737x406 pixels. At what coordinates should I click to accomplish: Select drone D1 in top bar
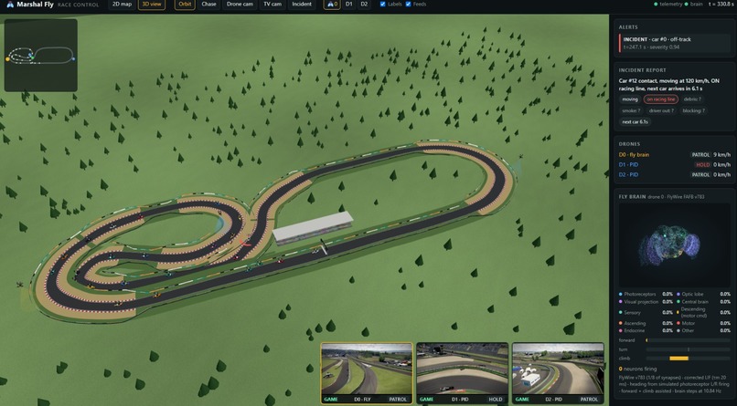click(x=348, y=5)
